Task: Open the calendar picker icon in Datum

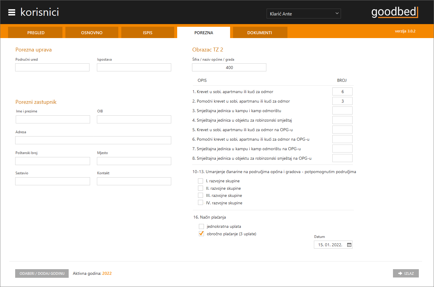Action: coord(349,245)
